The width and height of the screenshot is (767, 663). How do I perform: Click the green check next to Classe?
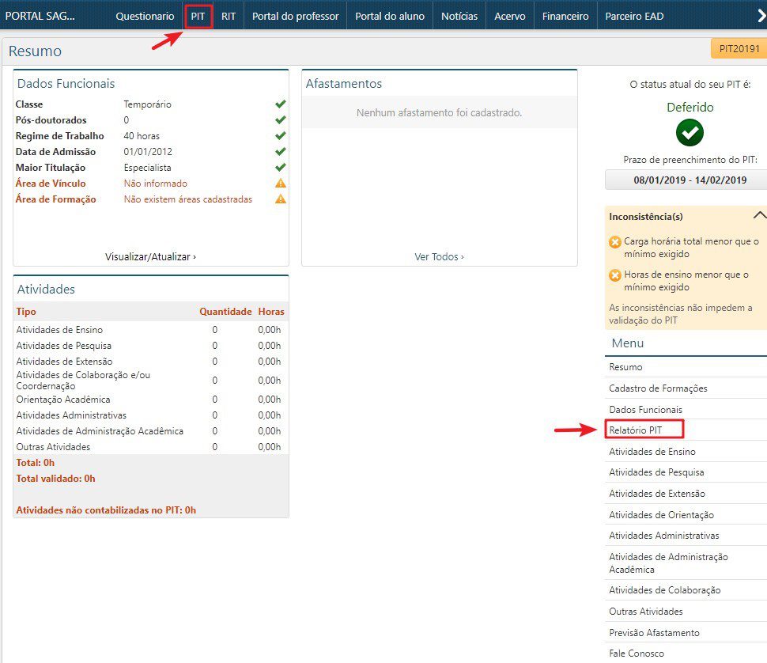[x=280, y=104]
